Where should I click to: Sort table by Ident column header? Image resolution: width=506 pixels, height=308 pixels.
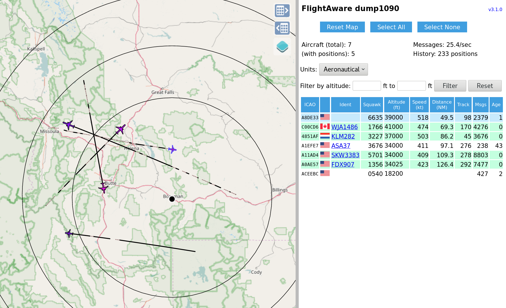tap(345, 105)
